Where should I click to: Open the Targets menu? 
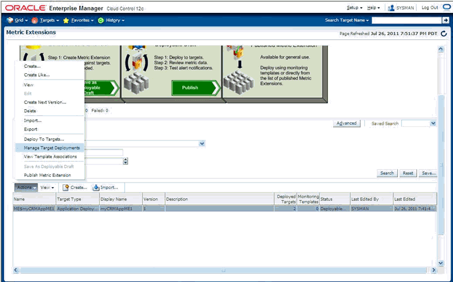click(49, 20)
